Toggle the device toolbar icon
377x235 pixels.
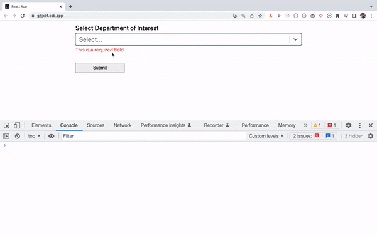coord(17,125)
